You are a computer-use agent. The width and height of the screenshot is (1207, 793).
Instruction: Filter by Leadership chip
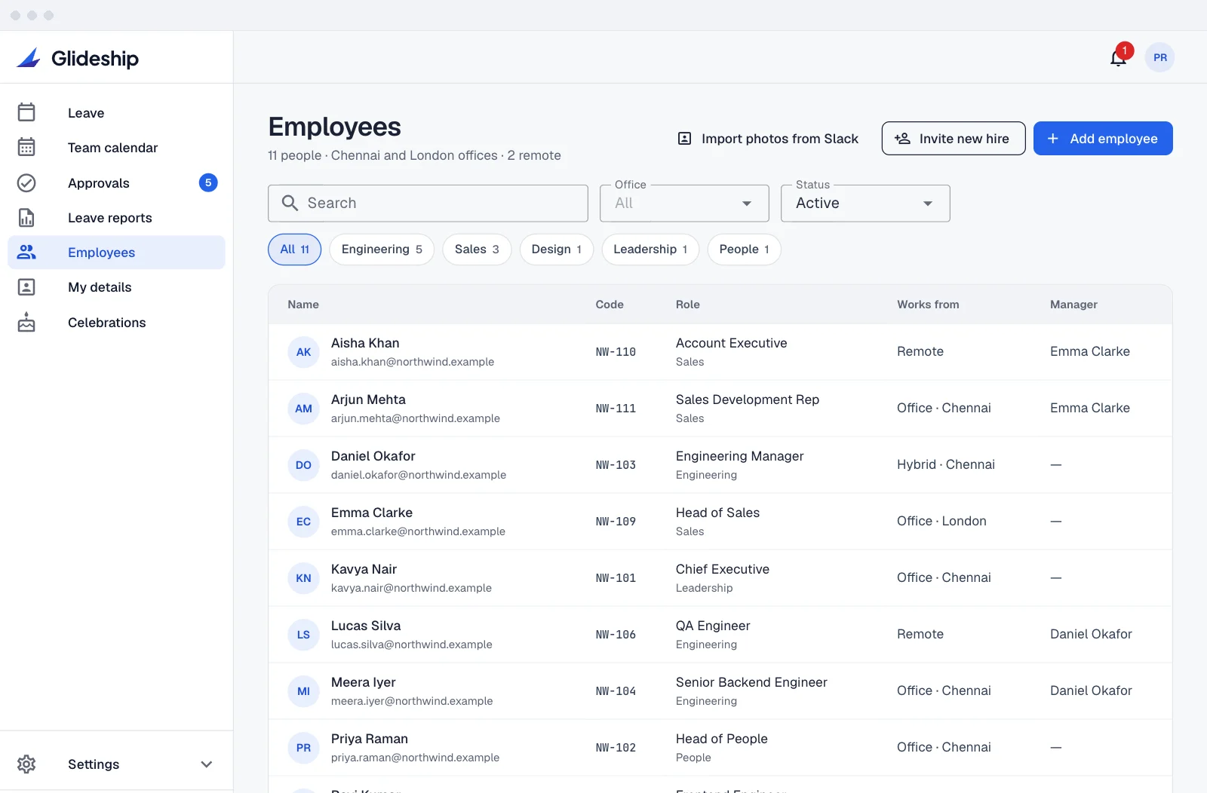click(650, 250)
